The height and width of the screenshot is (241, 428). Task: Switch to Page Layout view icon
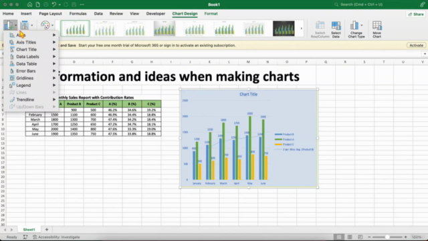coord(349,237)
